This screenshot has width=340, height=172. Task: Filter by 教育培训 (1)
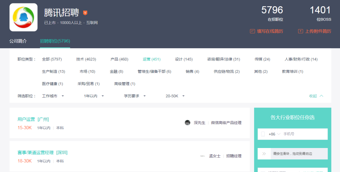[292, 72]
